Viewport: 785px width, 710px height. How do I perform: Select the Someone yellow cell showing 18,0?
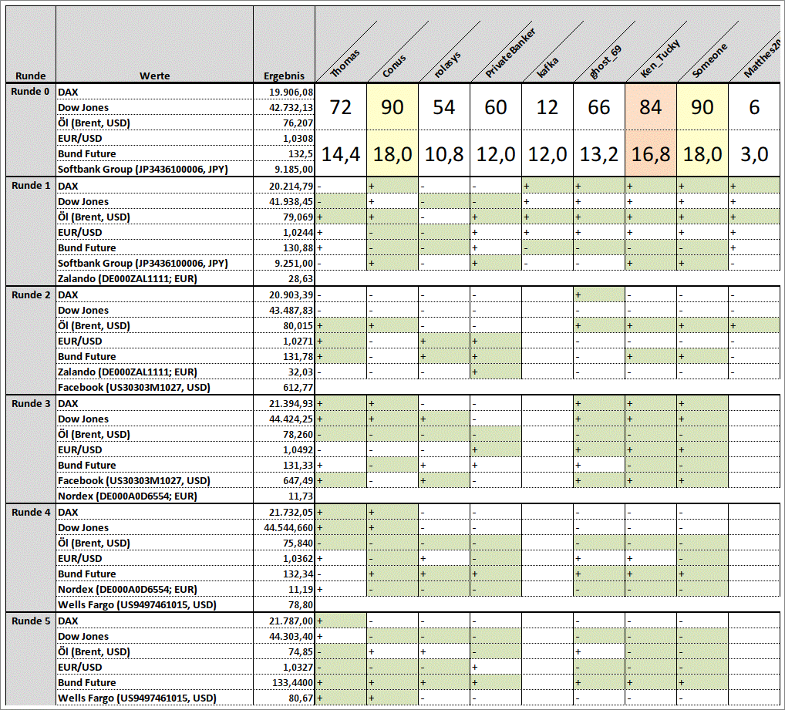point(702,154)
